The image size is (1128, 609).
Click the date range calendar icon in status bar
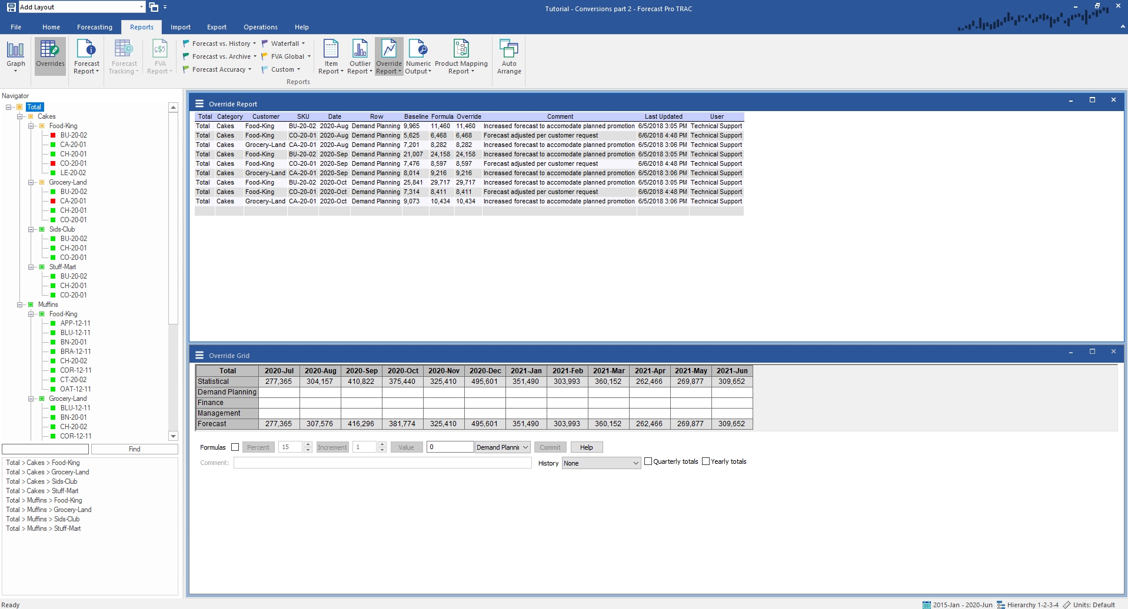[x=927, y=604]
